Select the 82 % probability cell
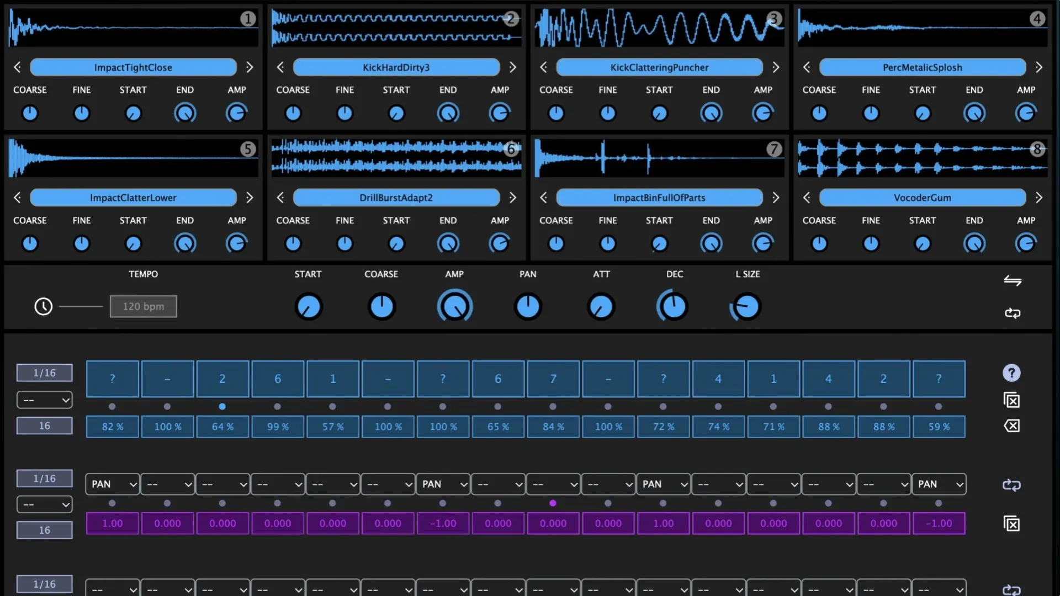This screenshot has width=1060, height=596. tap(112, 426)
